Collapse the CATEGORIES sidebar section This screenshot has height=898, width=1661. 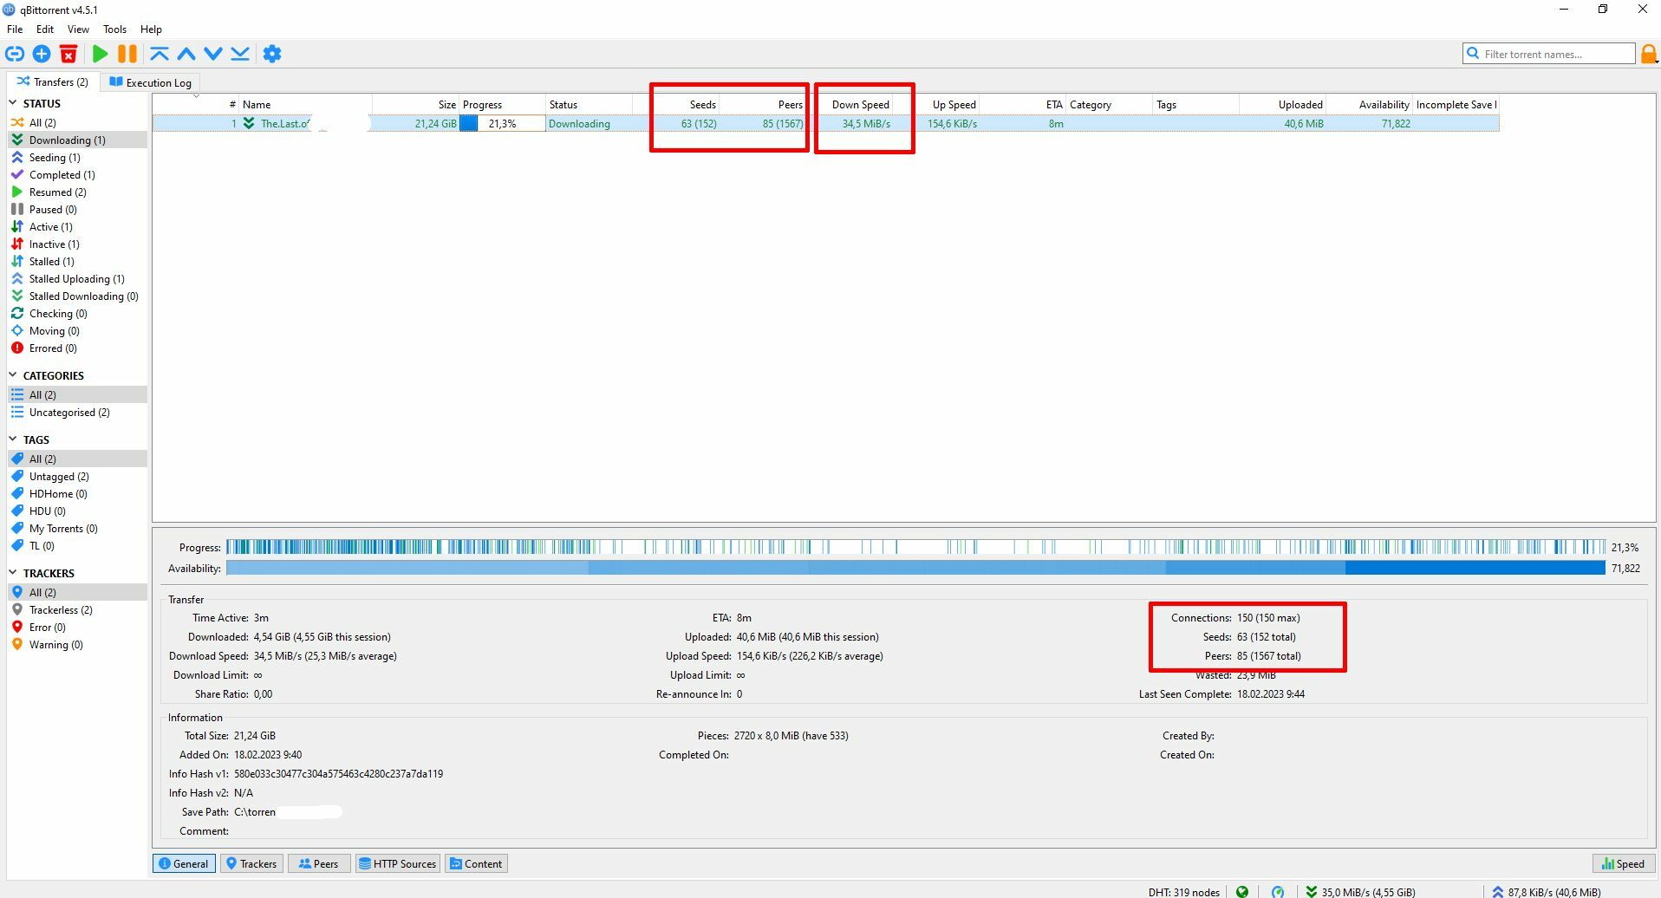click(x=14, y=375)
